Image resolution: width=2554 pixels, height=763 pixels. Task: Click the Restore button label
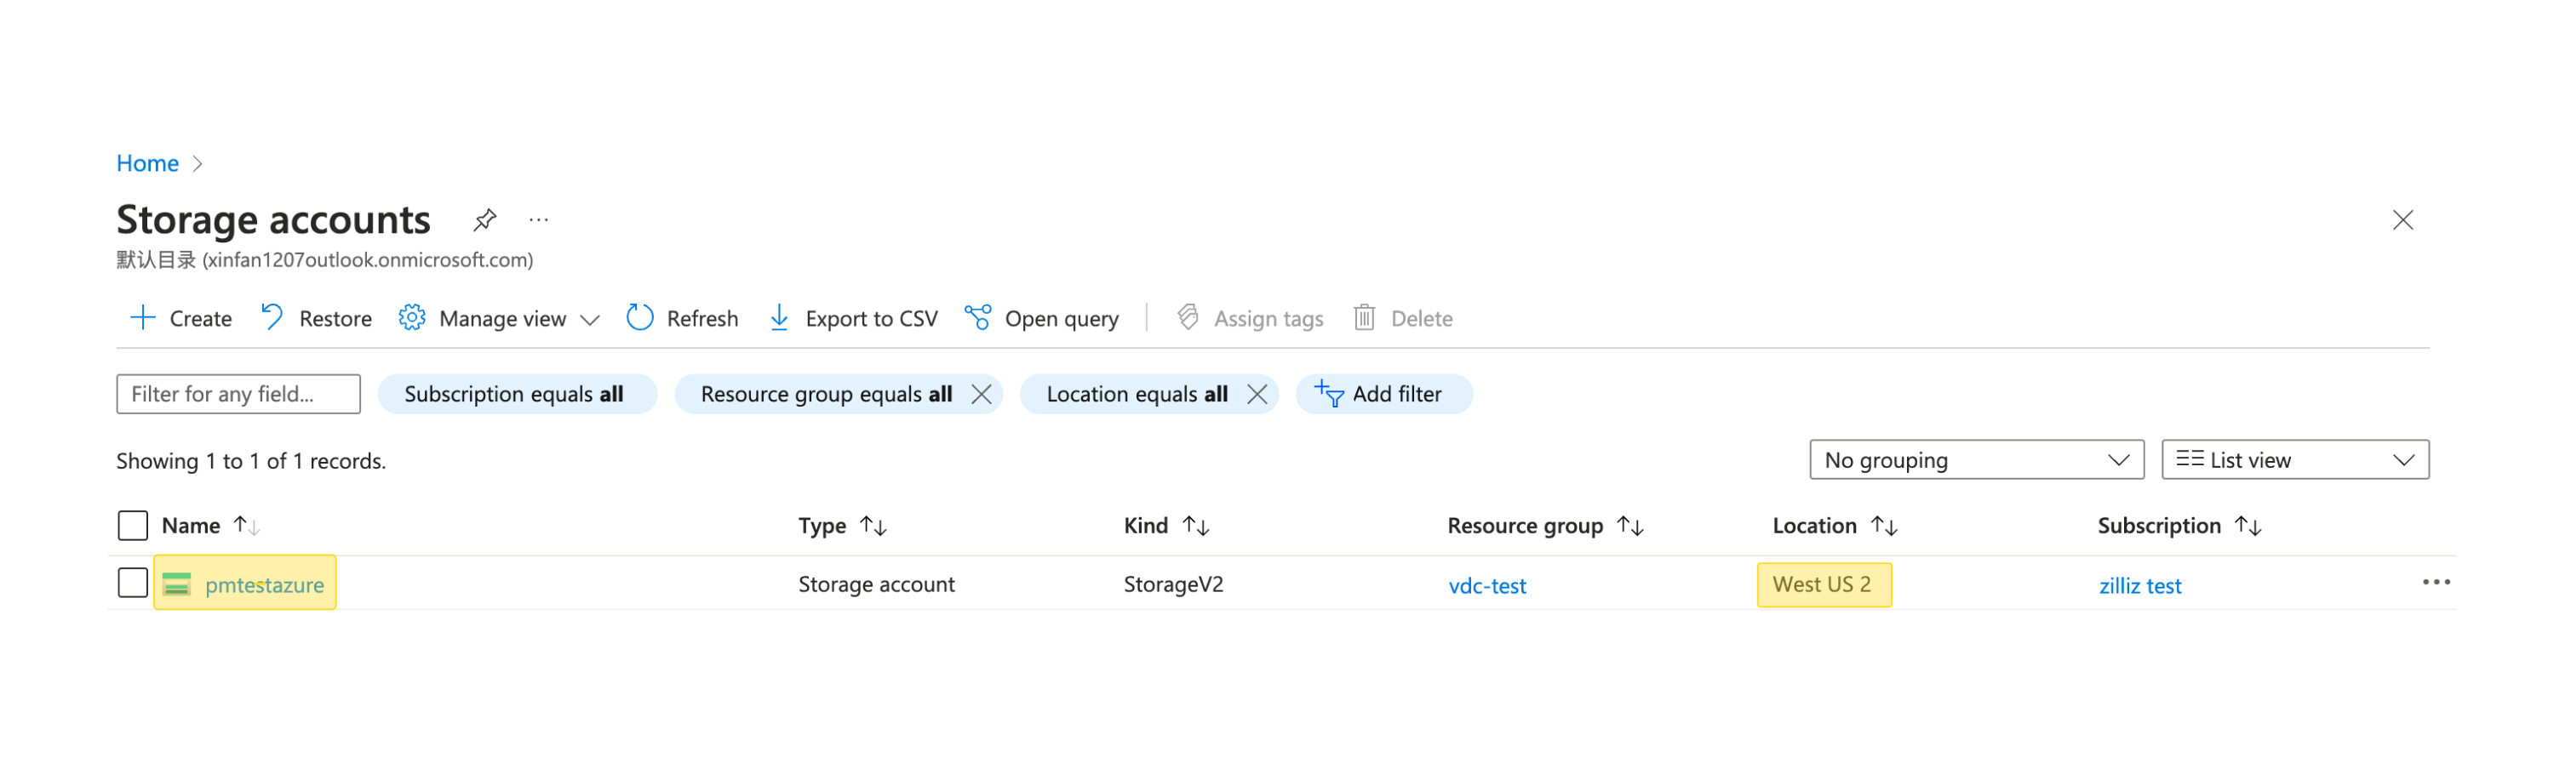(335, 318)
